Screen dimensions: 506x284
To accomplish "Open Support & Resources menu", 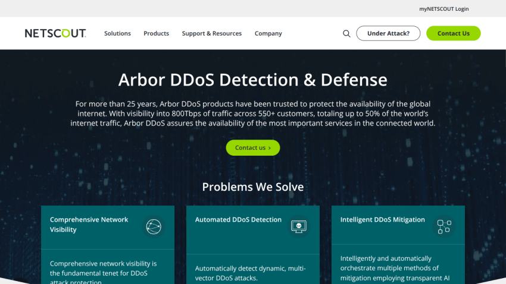I will point(212,33).
